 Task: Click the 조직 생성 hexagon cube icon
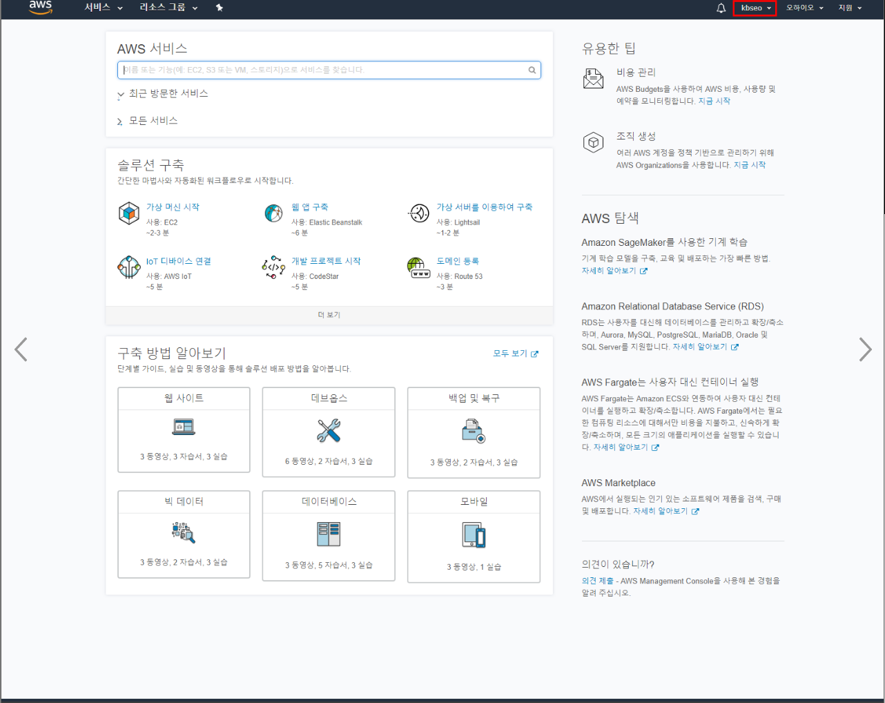pyautogui.click(x=593, y=143)
